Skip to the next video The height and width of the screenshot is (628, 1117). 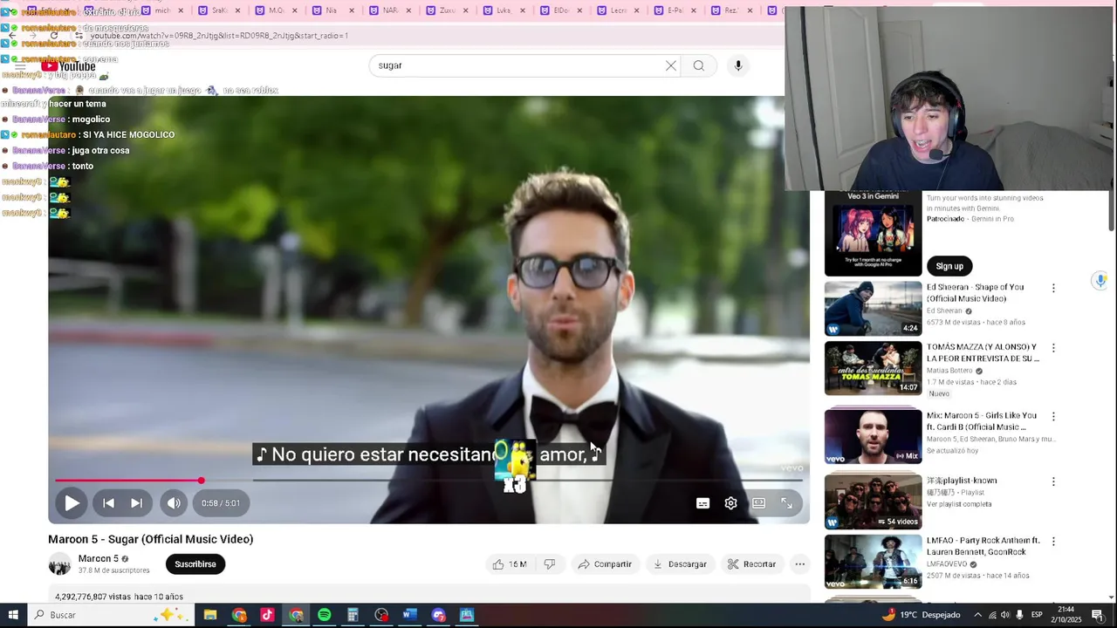[136, 503]
